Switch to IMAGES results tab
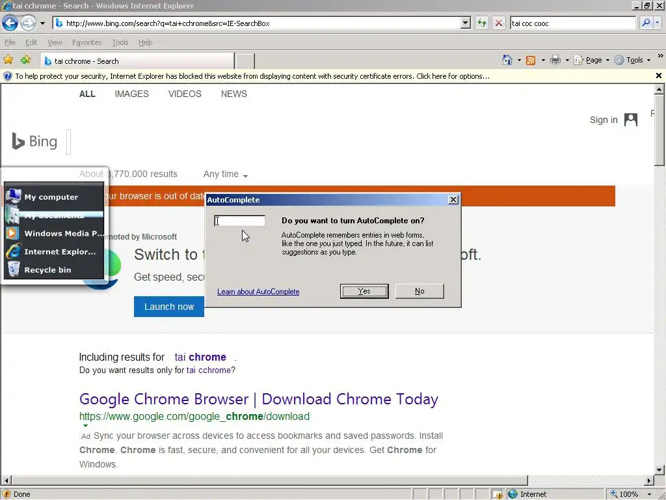 pyautogui.click(x=131, y=94)
